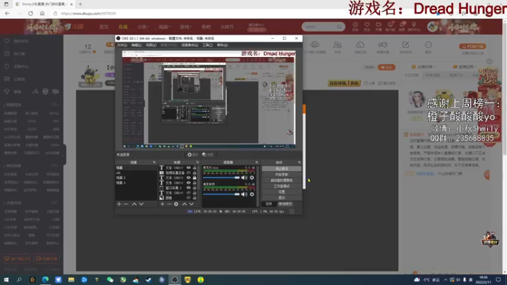Open a new browser tab
Image resolution: width=507 pixels, height=285 pixels.
point(80,4)
